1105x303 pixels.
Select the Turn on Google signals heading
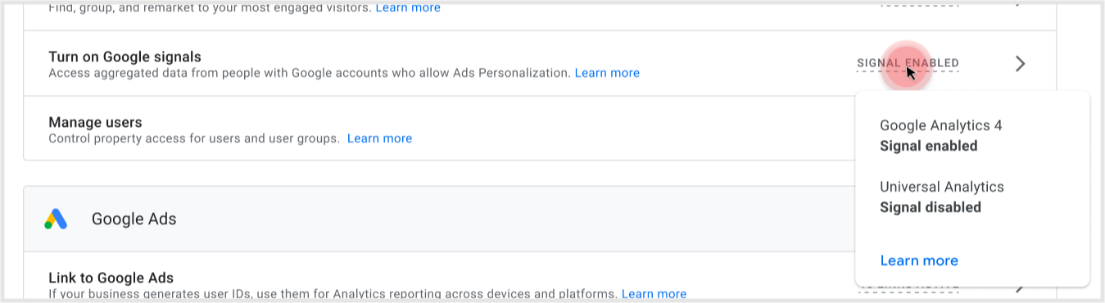coord(125,57)
